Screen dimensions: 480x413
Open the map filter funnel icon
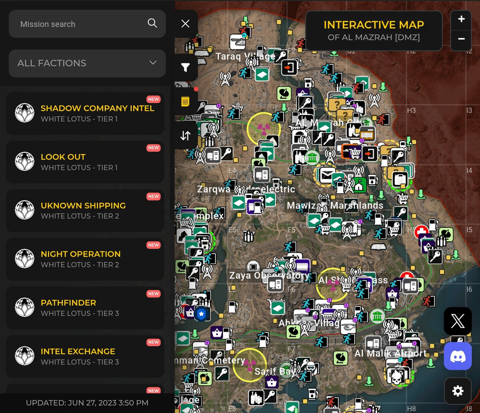click(185, 67)
